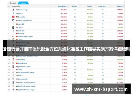Click the Süper Lig logo icon
Screen dimensions: 133x96
(x=13, y=34)
